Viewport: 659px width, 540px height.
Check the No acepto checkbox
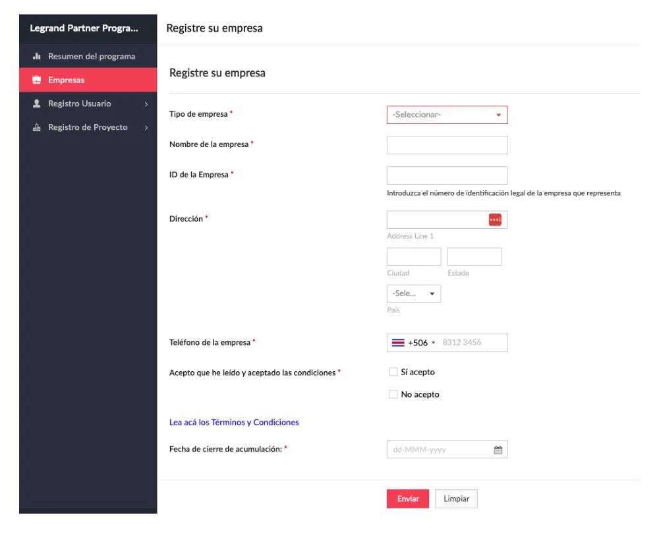[393, 394]
